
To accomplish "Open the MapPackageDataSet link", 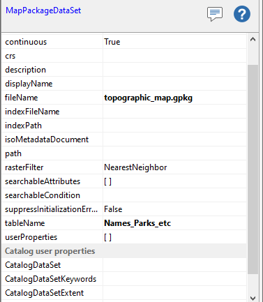I will 43,10.
